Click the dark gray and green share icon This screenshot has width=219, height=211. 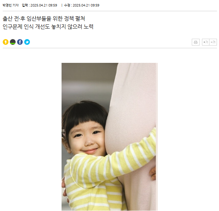[x=13, y=42]
